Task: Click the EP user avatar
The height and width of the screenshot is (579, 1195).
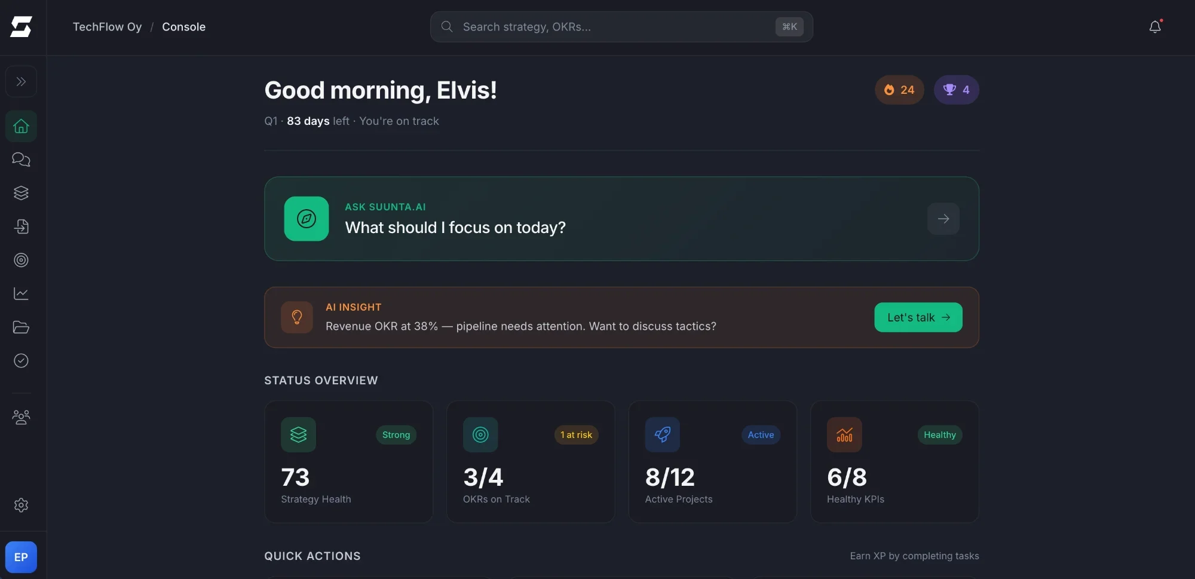Action: (x=21, y=557)
